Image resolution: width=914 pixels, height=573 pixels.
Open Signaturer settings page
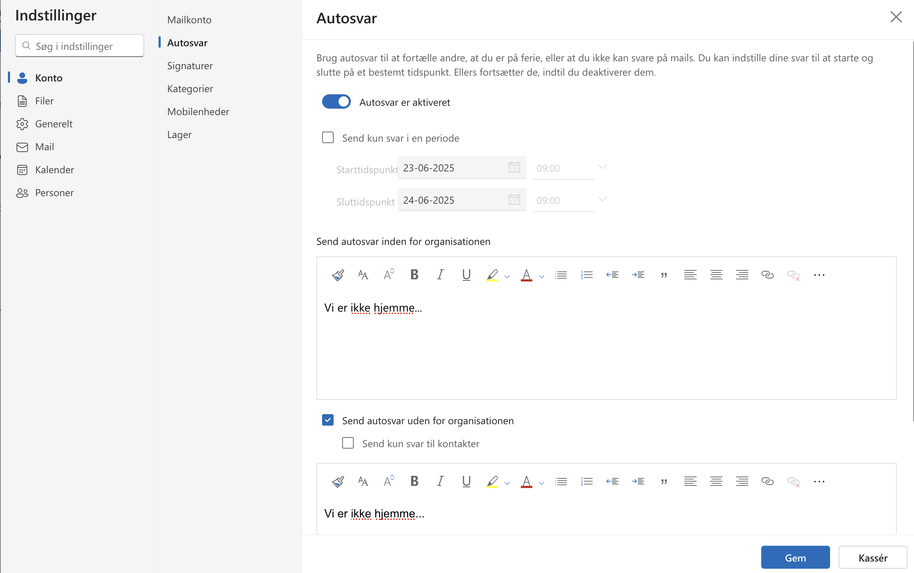[x=190, y=66]
